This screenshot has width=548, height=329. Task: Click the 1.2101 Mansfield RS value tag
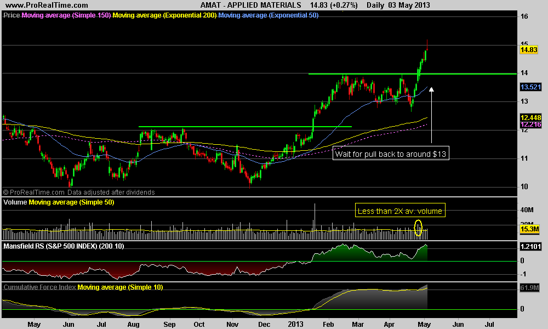point(530,247)
